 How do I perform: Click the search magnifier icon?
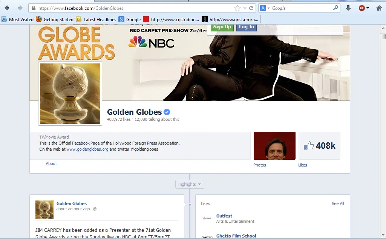pos(335,8)
